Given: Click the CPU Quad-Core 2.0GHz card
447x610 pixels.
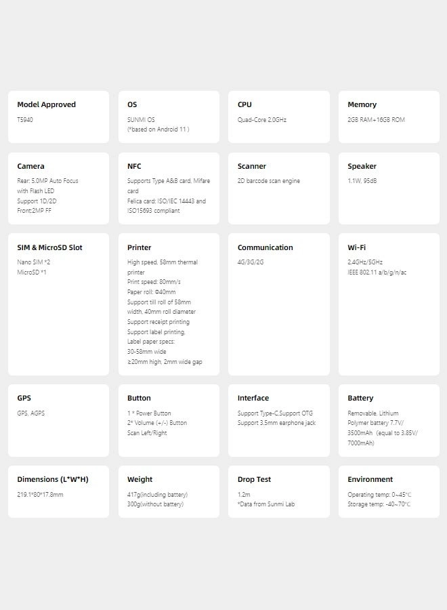Looking at the screenshot, I should [x=278, y=117].
